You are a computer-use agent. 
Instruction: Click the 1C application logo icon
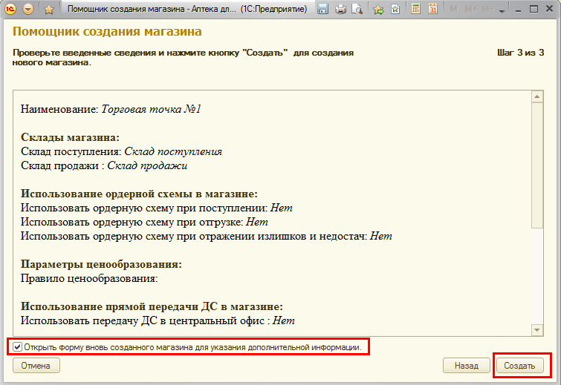[11, 10]
